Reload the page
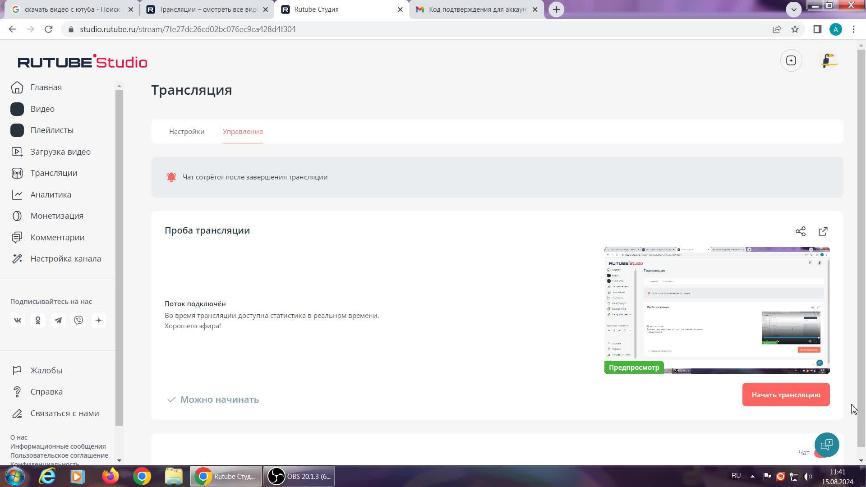866x487 pixels. pyautogui.click(x=49, y=29)
